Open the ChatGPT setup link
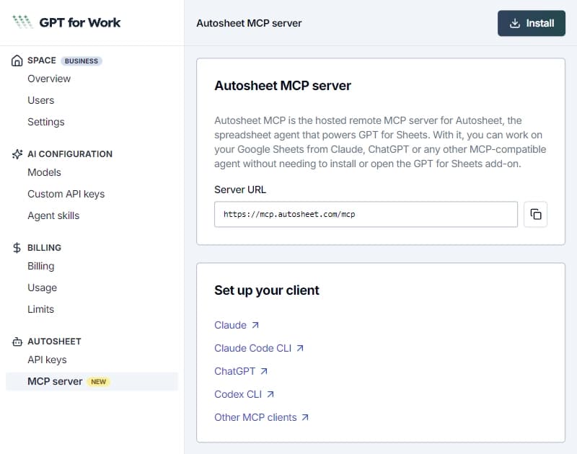This screenshot has width=577, height=454. pyautogui.click(x=235, y=371)
